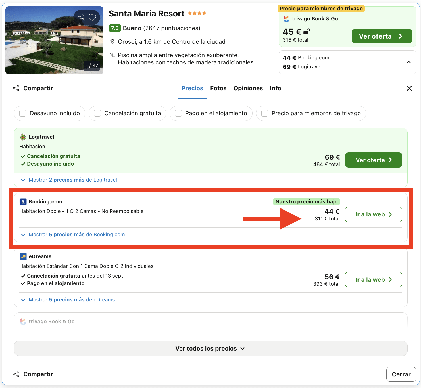Collapse the top-right price comparison list

[x=409, y=62]
